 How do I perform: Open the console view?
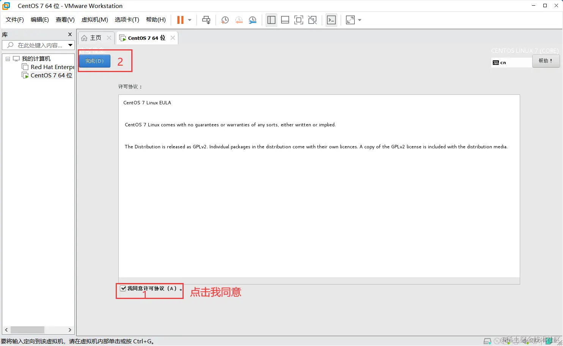331,20
